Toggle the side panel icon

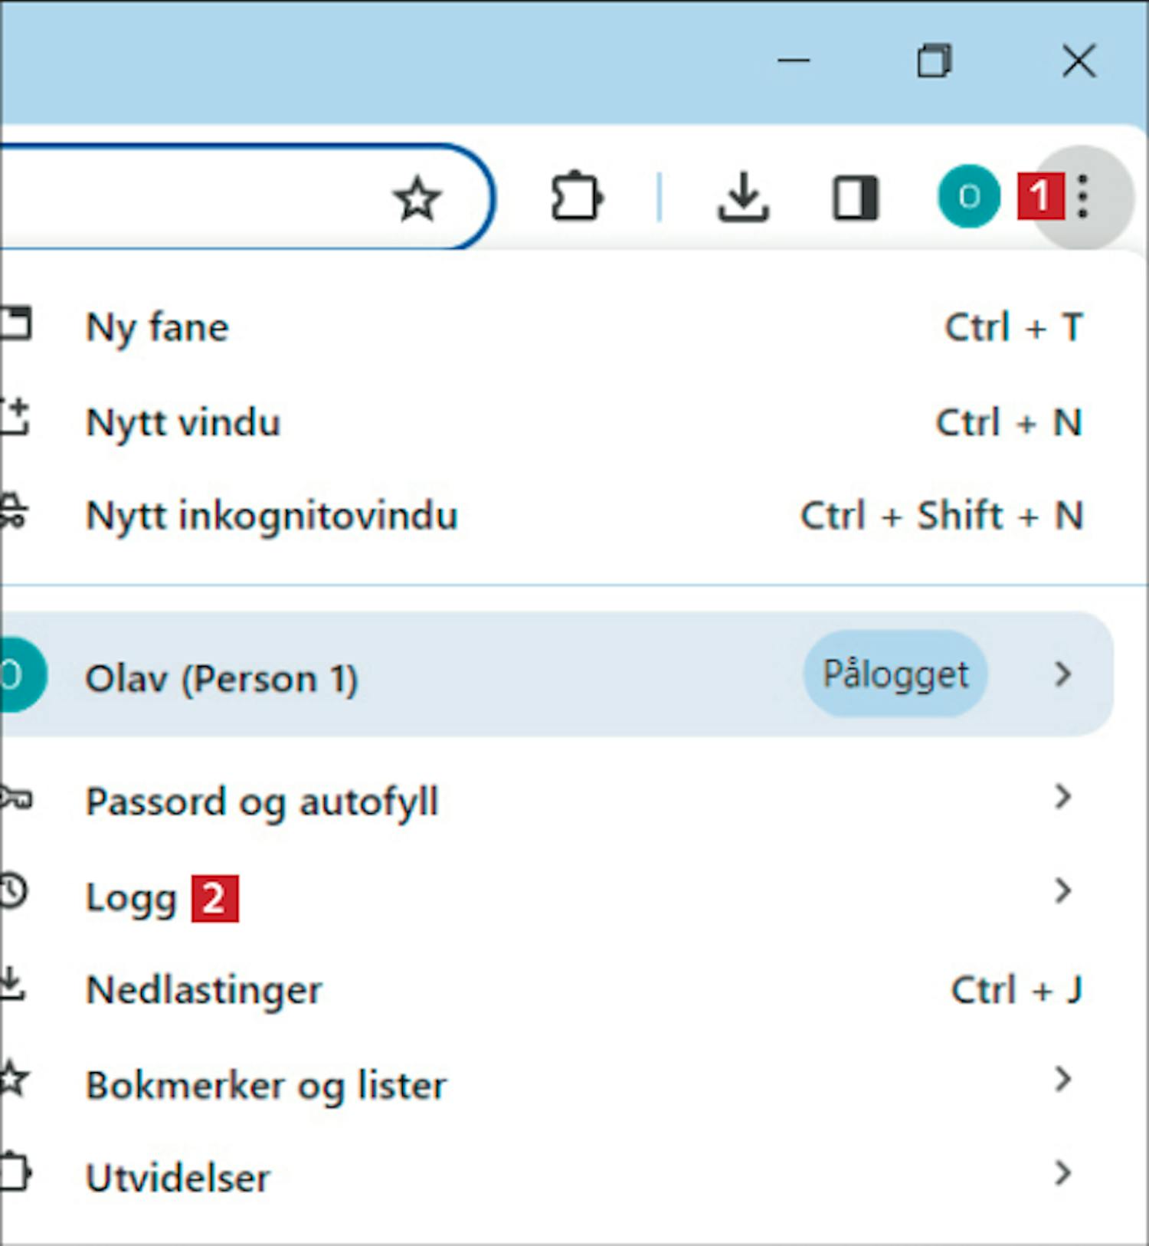[x=855, y=198]
